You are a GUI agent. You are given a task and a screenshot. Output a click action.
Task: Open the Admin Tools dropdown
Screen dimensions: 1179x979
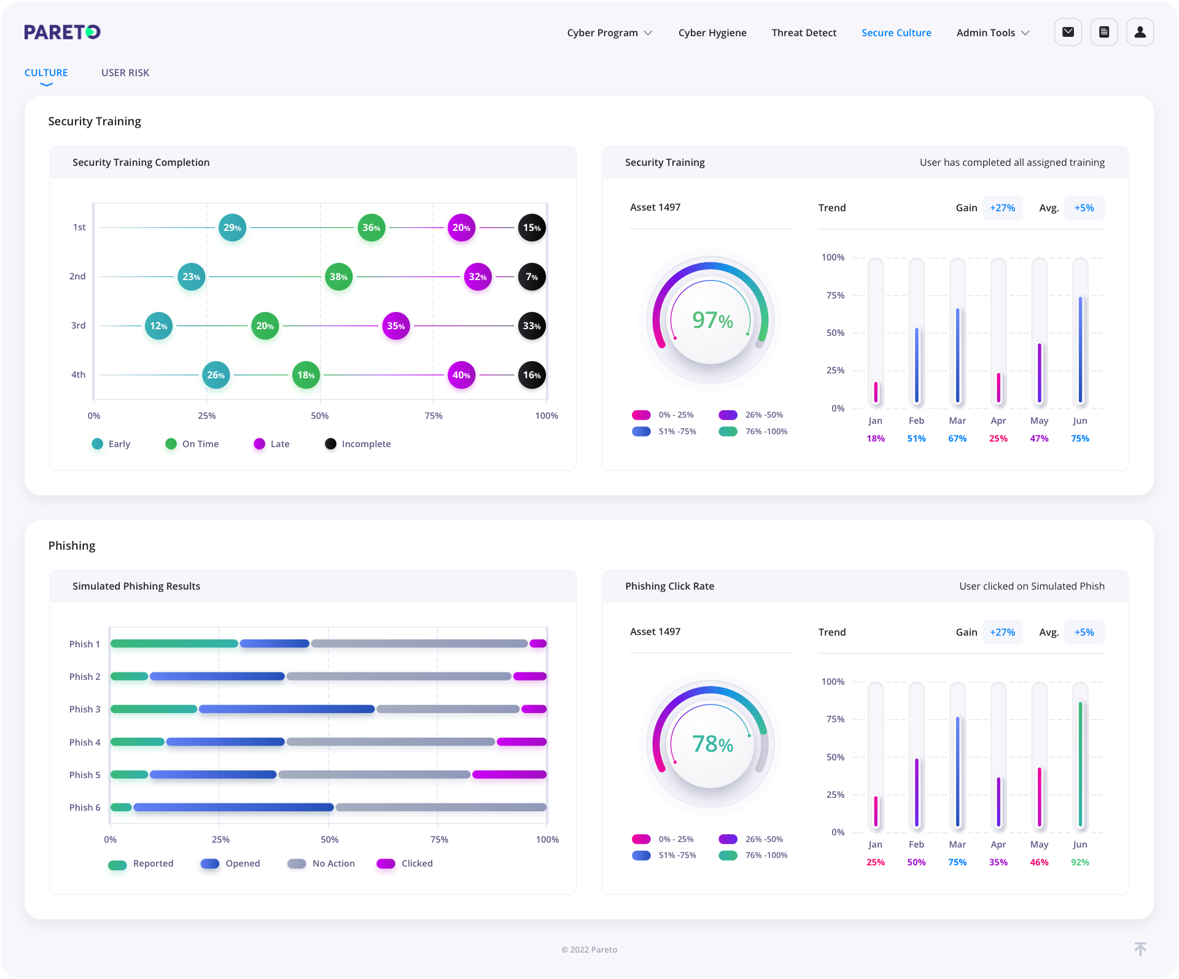(x=992, y=33)
